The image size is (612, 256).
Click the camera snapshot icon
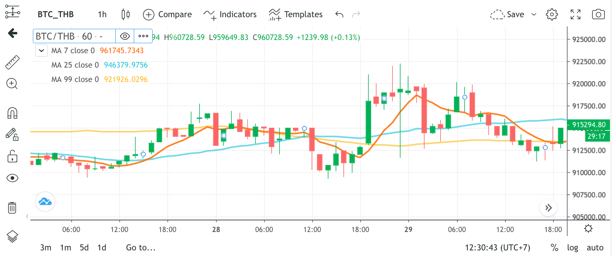598,14
